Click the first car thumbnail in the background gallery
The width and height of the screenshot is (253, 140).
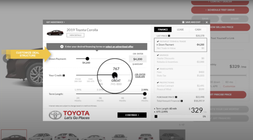pyautogui.click(x=14, y=135)
